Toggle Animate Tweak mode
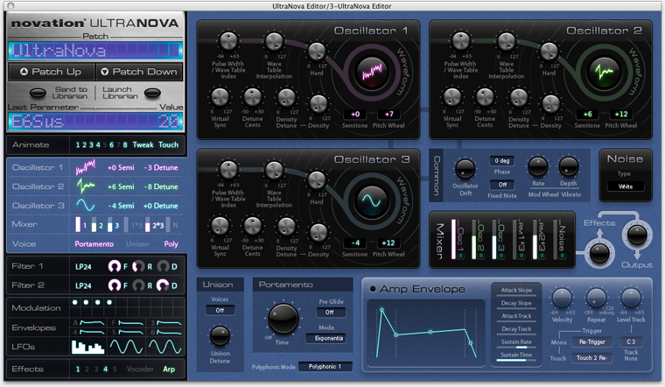The image size is (665, 387). (x=143, y=144)
